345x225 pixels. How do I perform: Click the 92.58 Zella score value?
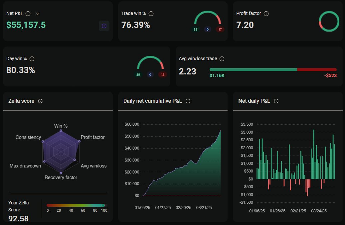pyautogui.click(x=19, y=219)
